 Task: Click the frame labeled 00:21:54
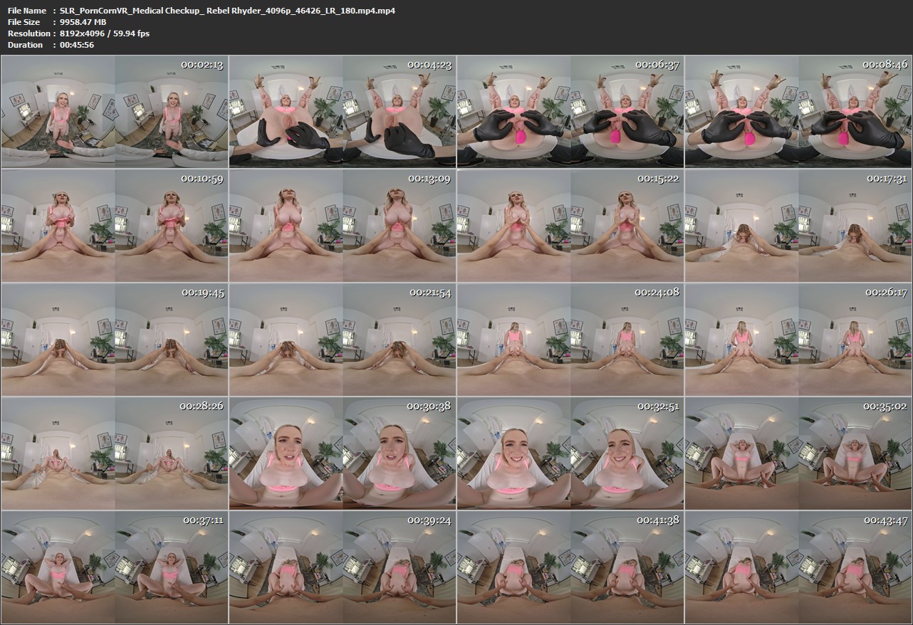tap(343, 340)
